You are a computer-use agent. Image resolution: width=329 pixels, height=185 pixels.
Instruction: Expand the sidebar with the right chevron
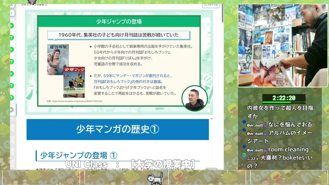point(12,13)
